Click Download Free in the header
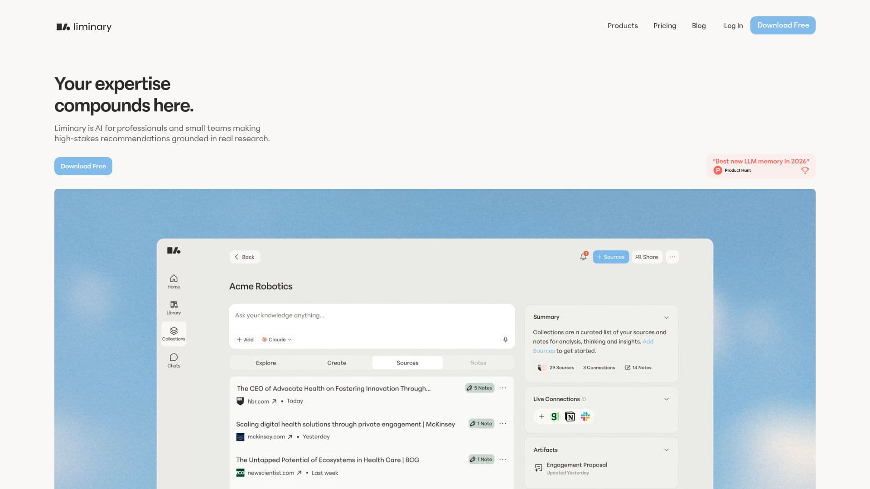 pyautogui.click(x=783, y=25)
